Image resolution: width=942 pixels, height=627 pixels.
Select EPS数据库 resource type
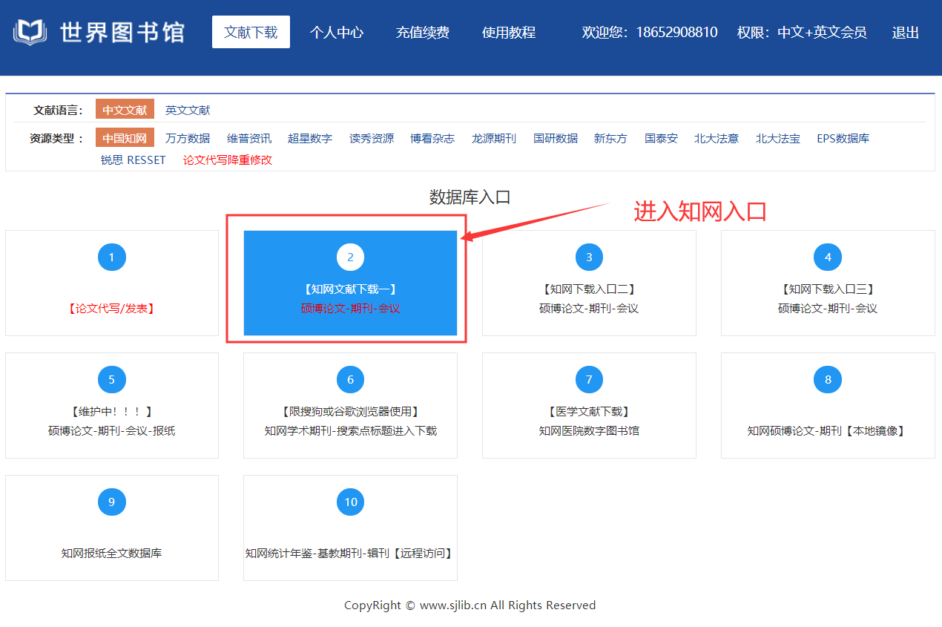coord(843,138)
